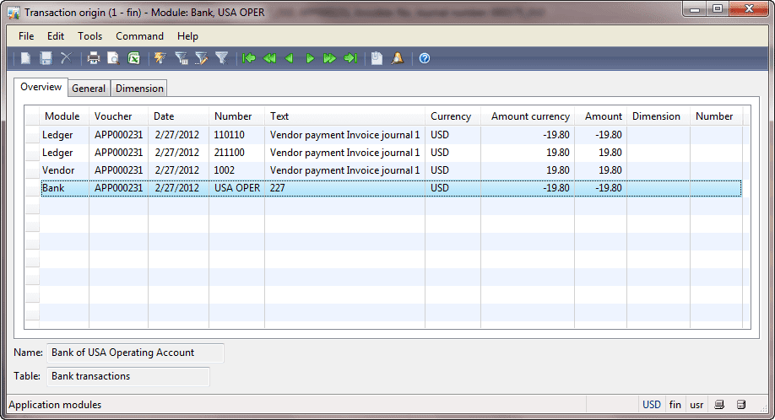
Task: Click the funnel with pencil icon
Action: tap(201, 58)
